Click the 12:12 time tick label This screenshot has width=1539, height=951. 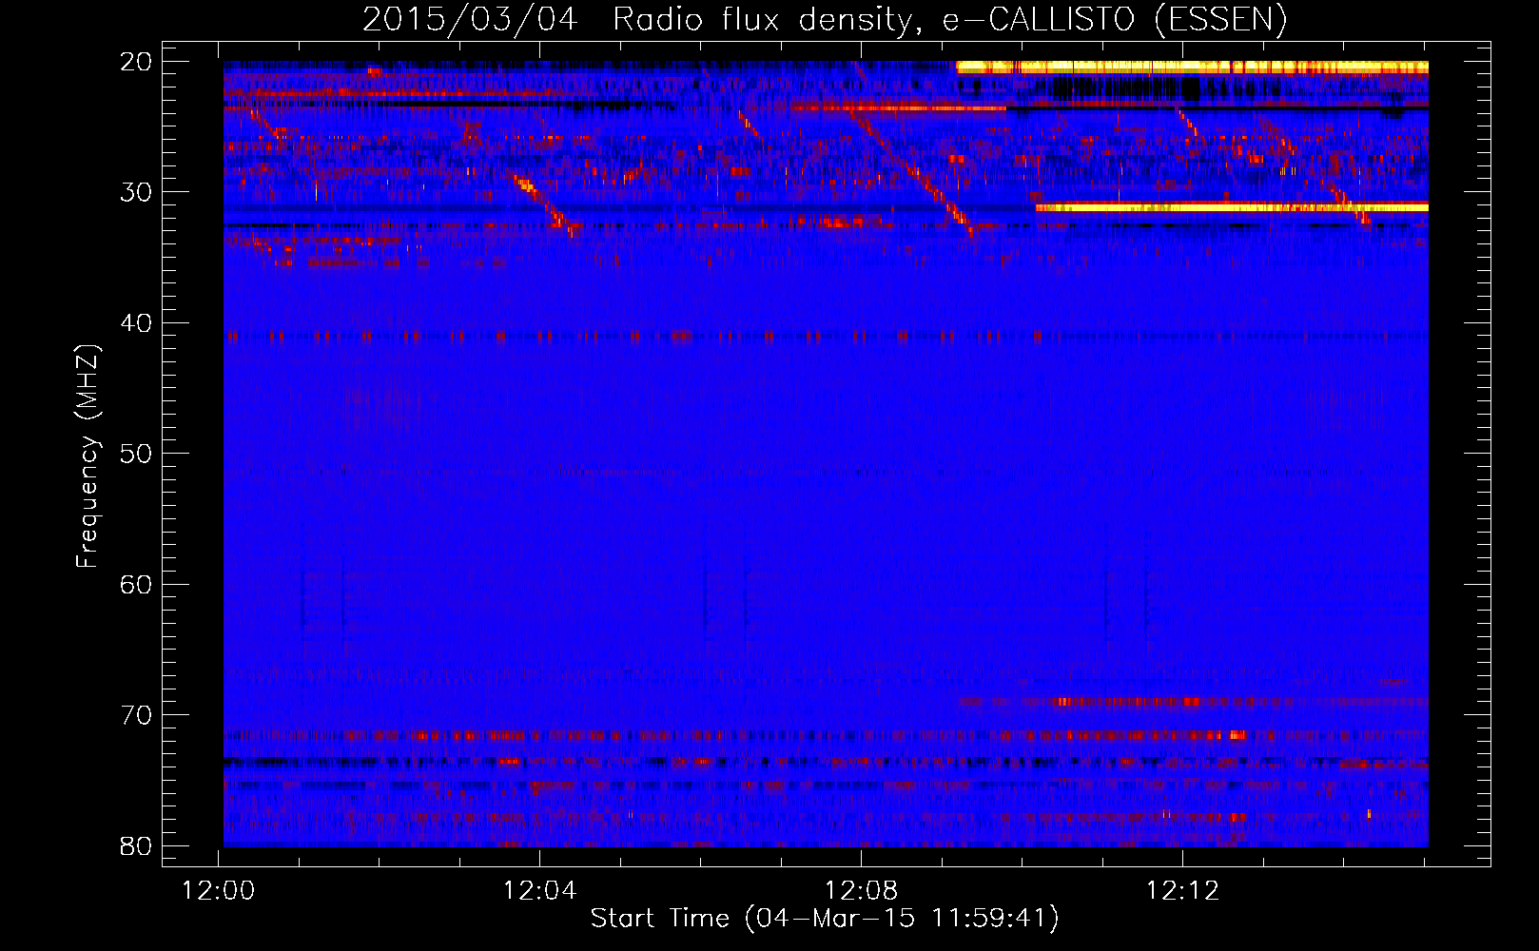click(x=1183, y=891)
